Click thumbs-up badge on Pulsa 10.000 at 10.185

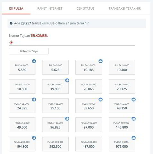pyautogui.click(x=100, y=61)
